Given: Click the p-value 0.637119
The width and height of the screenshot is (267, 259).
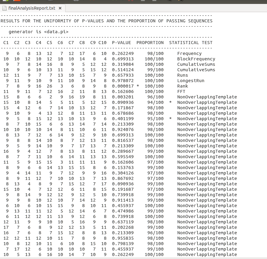Looking at the screenshot, I should tap(123, 222).
